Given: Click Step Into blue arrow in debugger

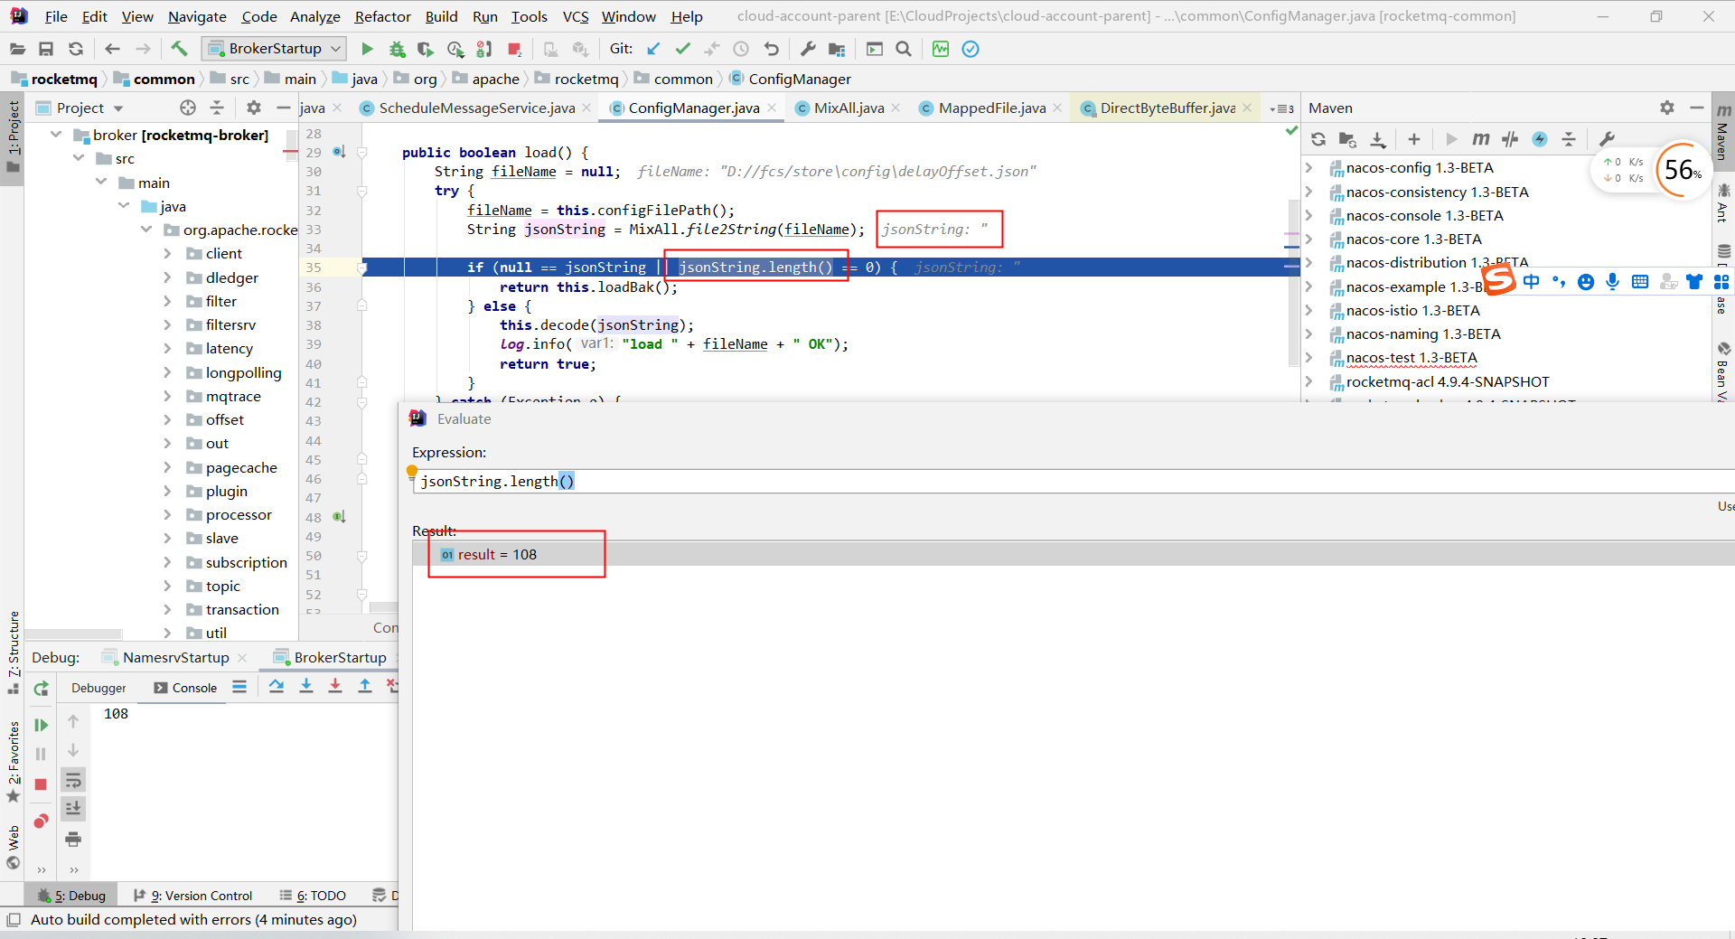Looking at the screenshot, I should click(306, 686).
